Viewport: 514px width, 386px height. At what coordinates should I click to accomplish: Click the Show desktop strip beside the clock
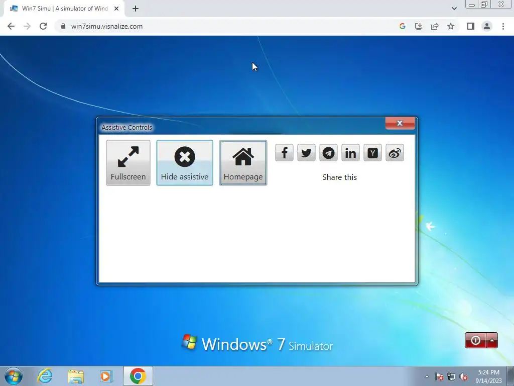click(510, 376)
